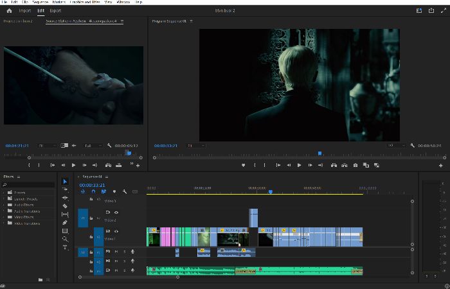450x289 pixels.
Task: Switch to the Project panel tab
Action: click(x=18, y=21)
